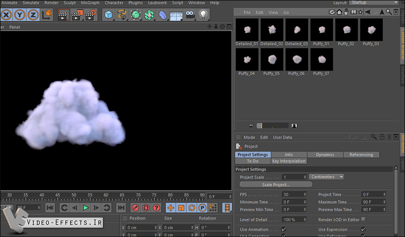Switch to the Referencing tab
405x237 pixels.
click(x=361, y=155)
